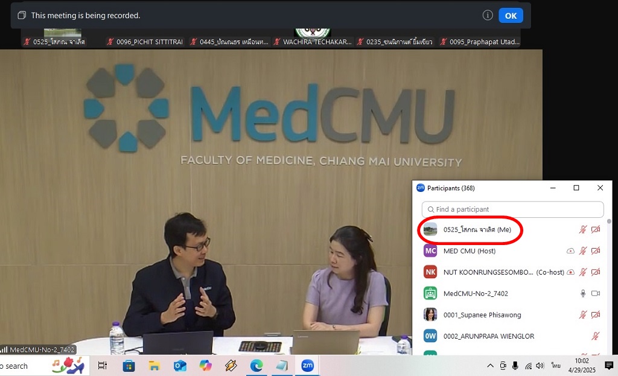Click the muted mic icon on MED CMU row
This screenshot has width=618, height=376.
click(582, 250)
